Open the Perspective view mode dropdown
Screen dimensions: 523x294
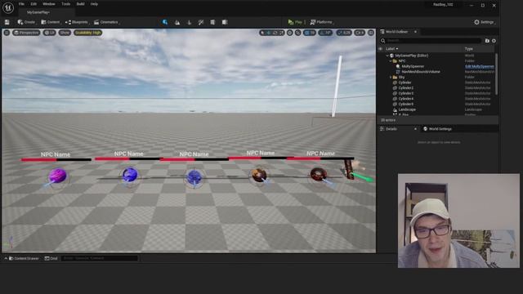click(26, 33)
